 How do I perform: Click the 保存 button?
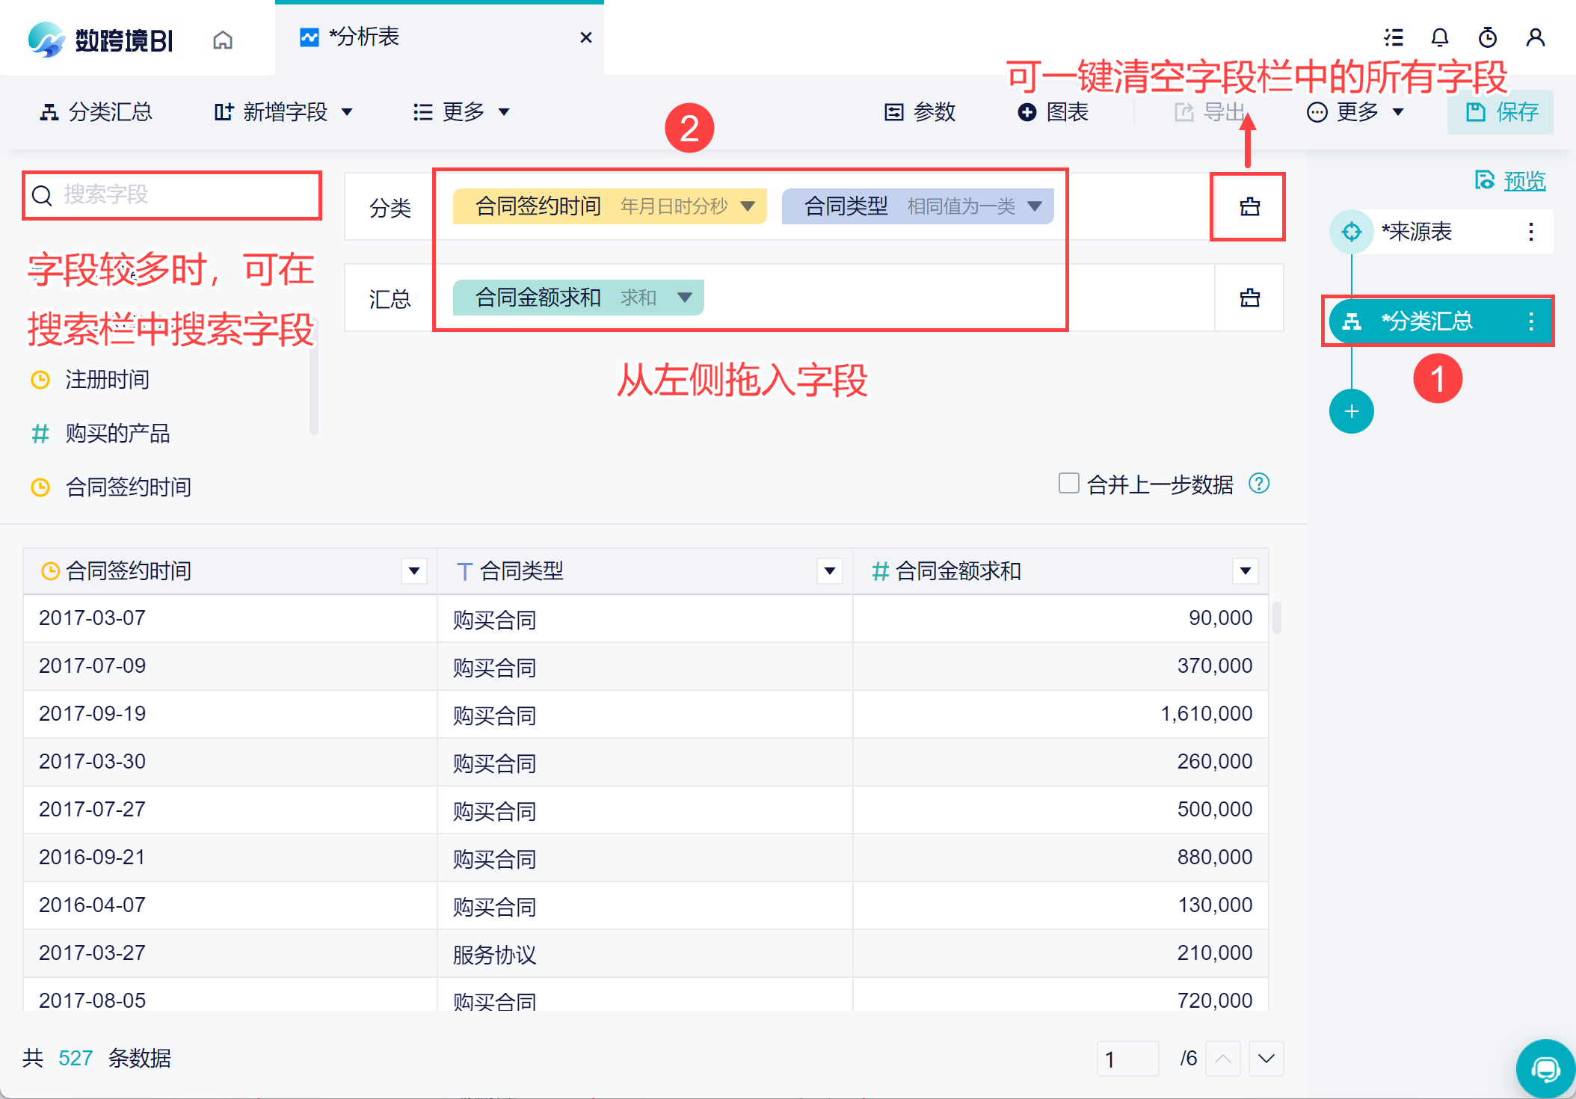click(1500, 112)
